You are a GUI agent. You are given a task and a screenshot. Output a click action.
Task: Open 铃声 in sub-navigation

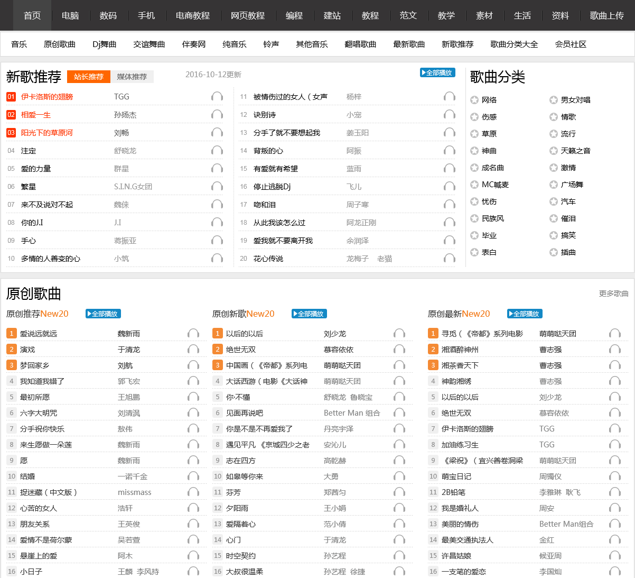pyautogui.click(x=271, y=44)
